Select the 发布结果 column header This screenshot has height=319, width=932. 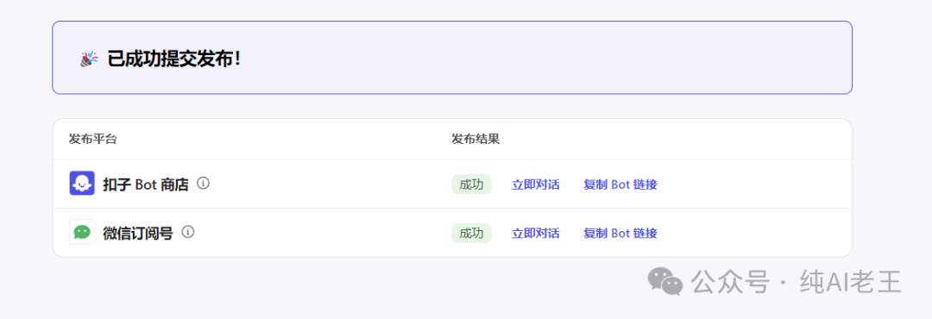[475, 140]
